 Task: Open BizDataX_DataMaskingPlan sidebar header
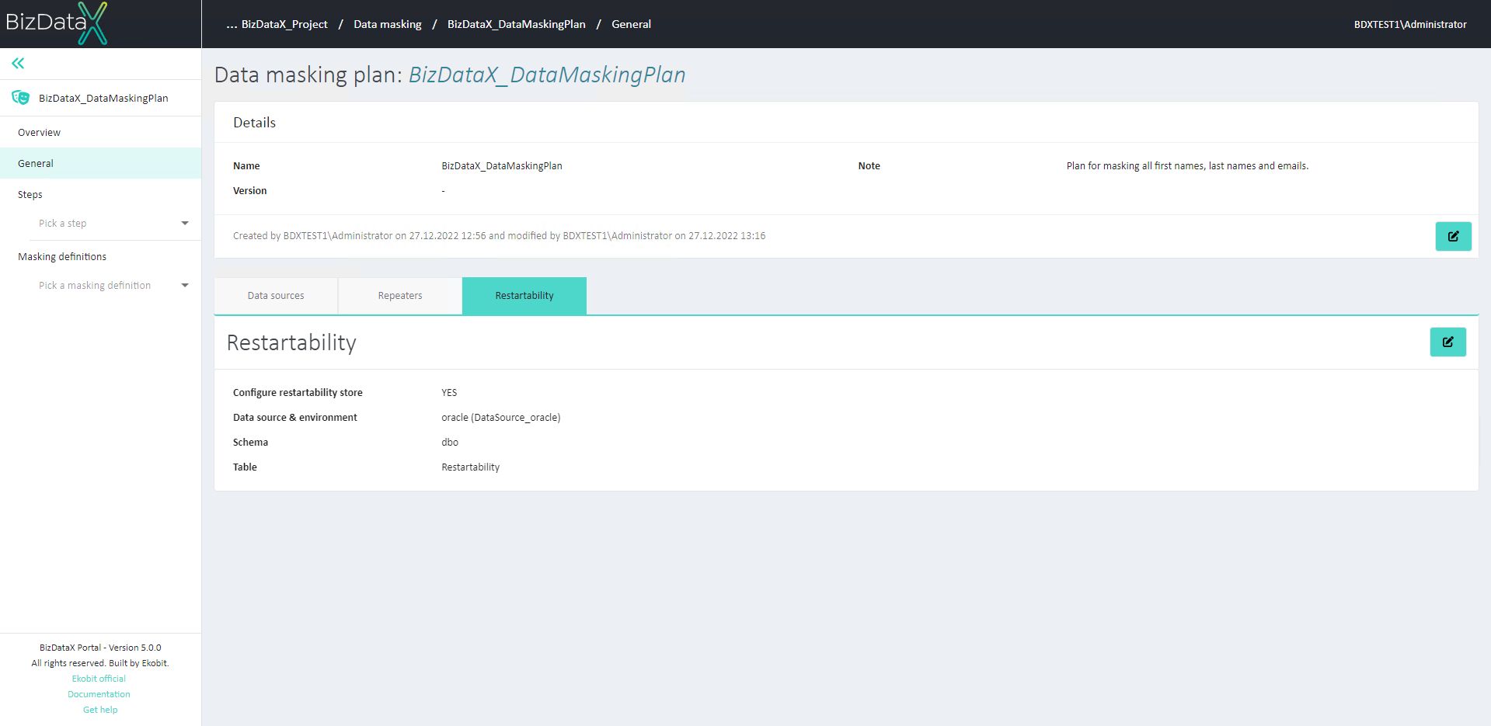[100, 98]
